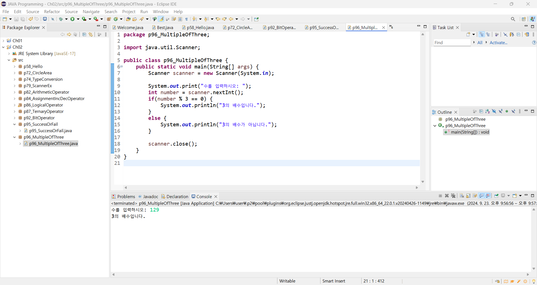Toggle Hide Static Members in Outline

point(500,111)
